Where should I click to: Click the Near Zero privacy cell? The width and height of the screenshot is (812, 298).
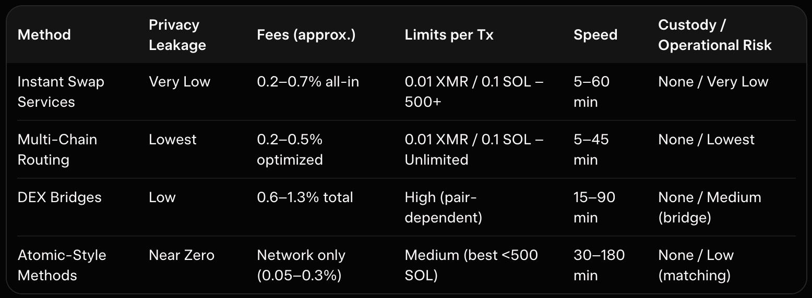pyautogui.click(x=181, y=255)
